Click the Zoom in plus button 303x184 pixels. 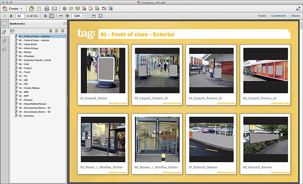pyautogui.click(x=67, y=16)
